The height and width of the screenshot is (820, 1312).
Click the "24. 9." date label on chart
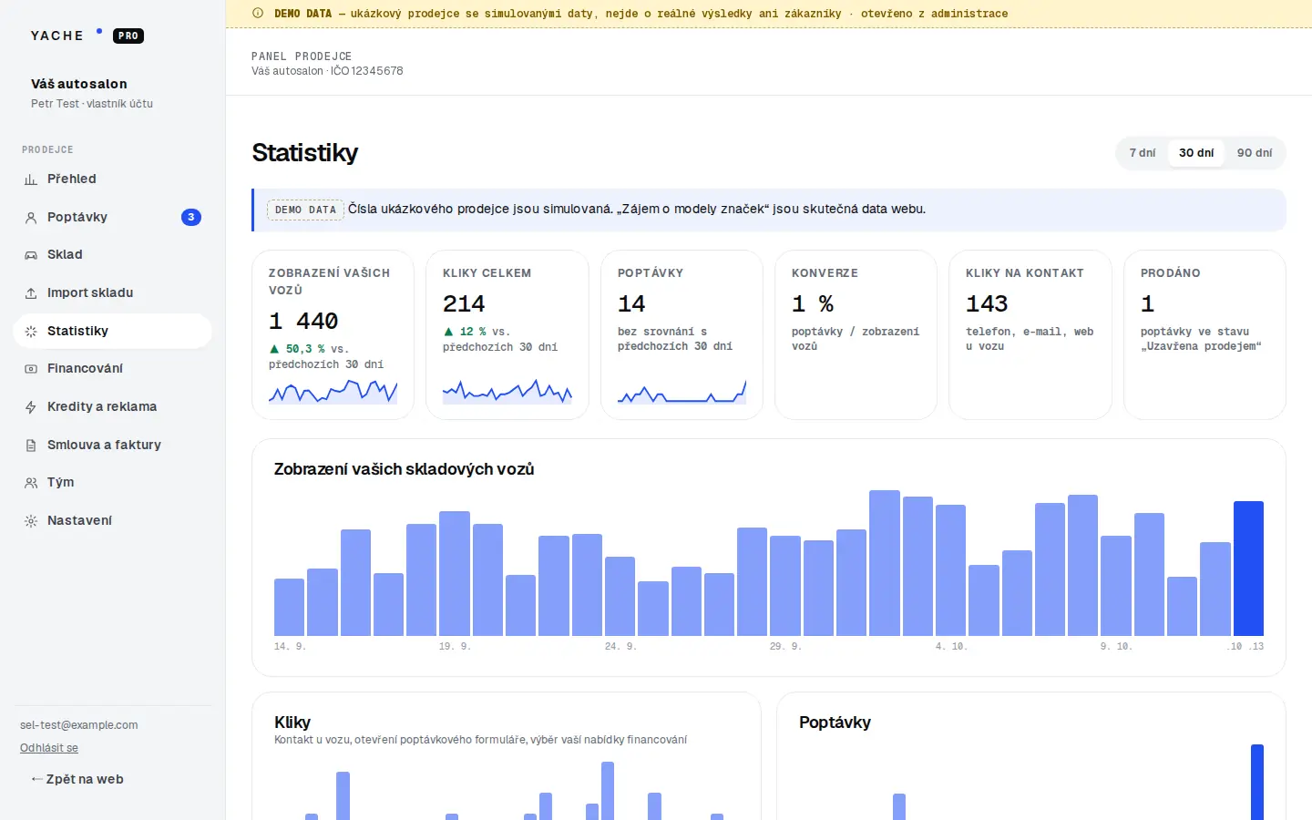(x=620, y=647)
